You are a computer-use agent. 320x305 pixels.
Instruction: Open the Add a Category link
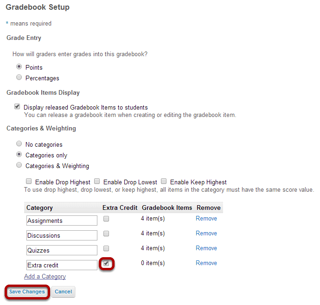tap(45, 276)
